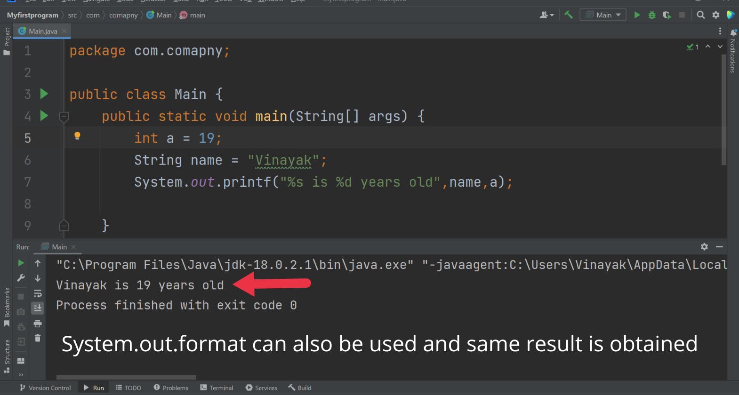Open the Notifications bell panel
This screenshot has height=395, width=739.
[x=733, y=32]
